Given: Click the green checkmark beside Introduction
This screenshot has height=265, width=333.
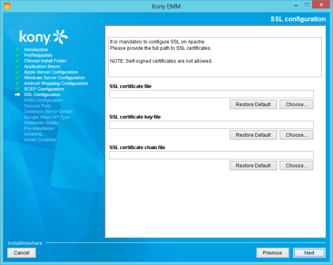Looking at the screenshot, I should pyautogui.click(x=17, y=49).
